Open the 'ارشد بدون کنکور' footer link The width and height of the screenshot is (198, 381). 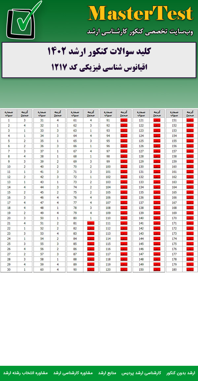pos(181,373)
